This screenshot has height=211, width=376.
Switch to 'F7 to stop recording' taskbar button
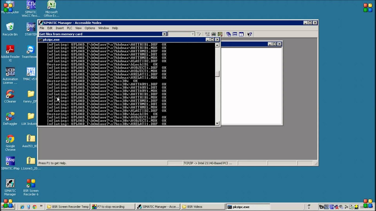point(113,207)
